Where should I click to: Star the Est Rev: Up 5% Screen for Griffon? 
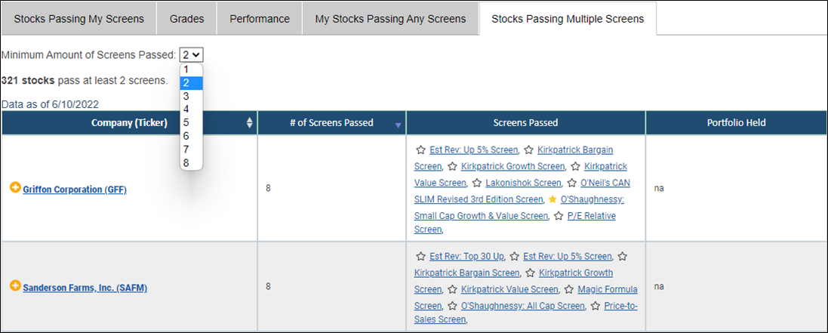(421, 150)
